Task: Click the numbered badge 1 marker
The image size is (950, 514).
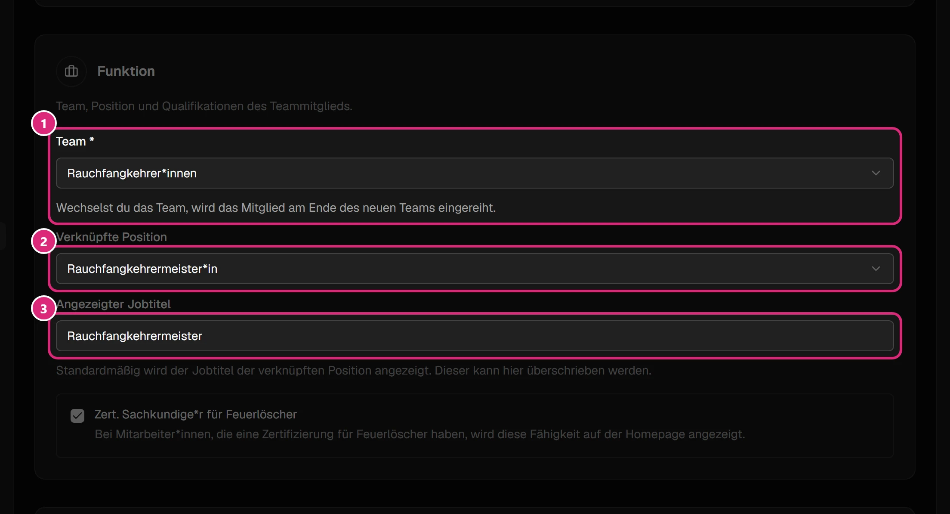Action: pos(44,124)
